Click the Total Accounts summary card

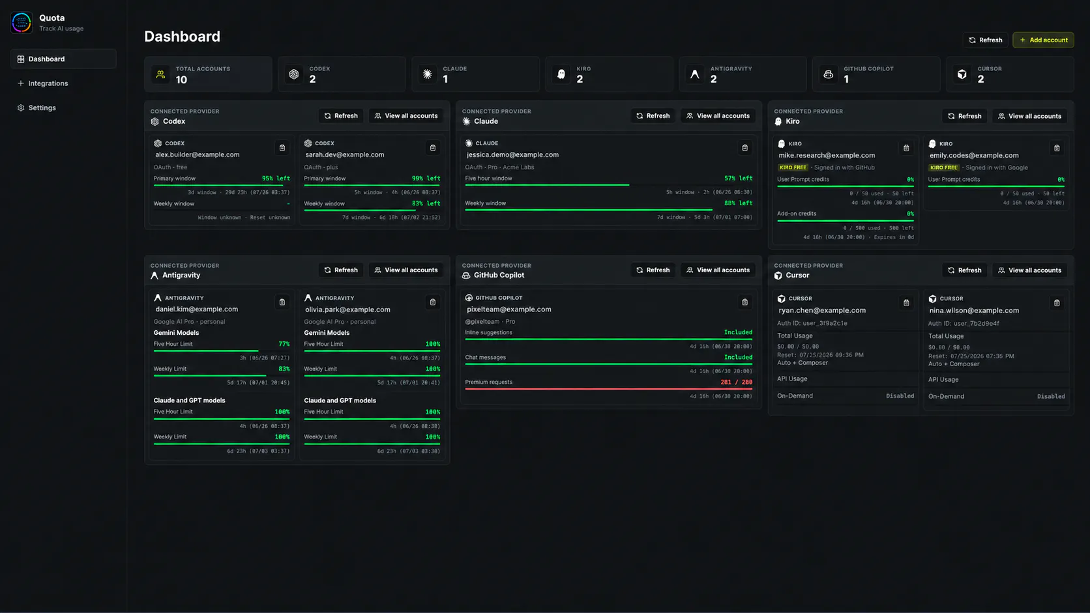click(x=208, y=74)
